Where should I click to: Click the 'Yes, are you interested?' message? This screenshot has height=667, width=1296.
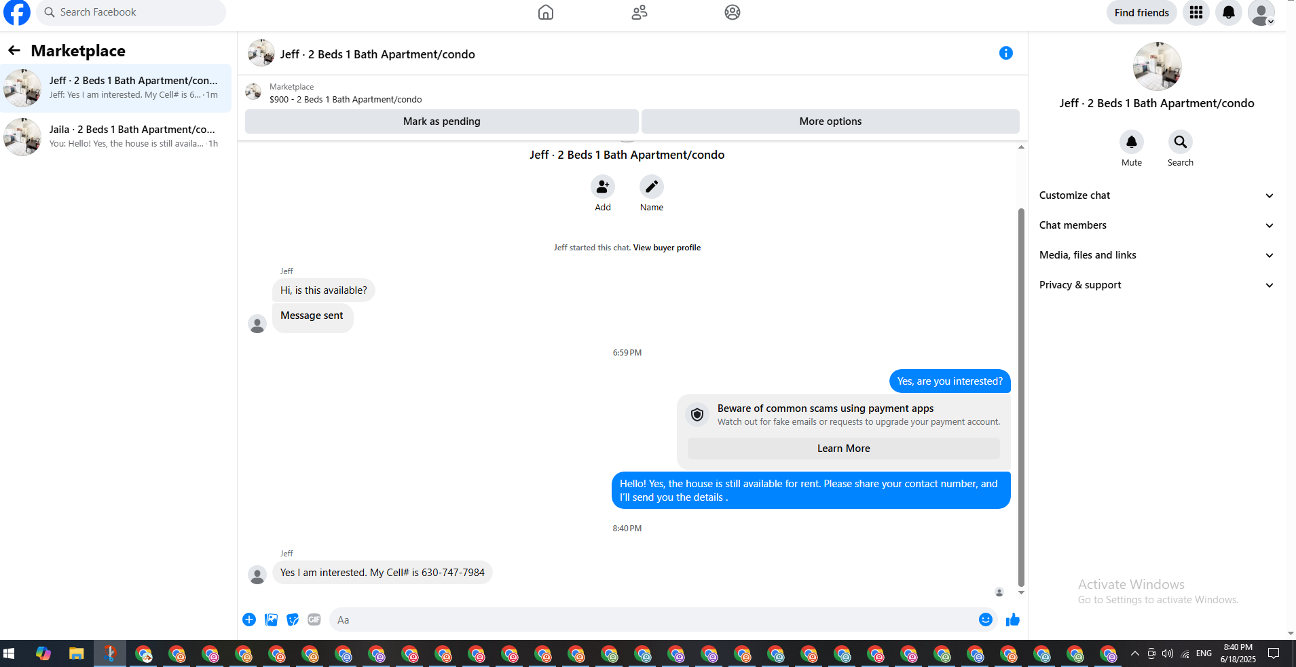pyautogui.click(x=950, y=381)
